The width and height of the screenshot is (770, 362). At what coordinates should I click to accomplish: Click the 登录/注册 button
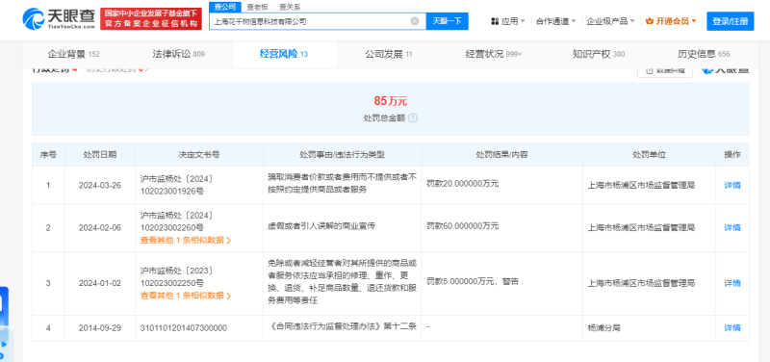pos(731,21)
